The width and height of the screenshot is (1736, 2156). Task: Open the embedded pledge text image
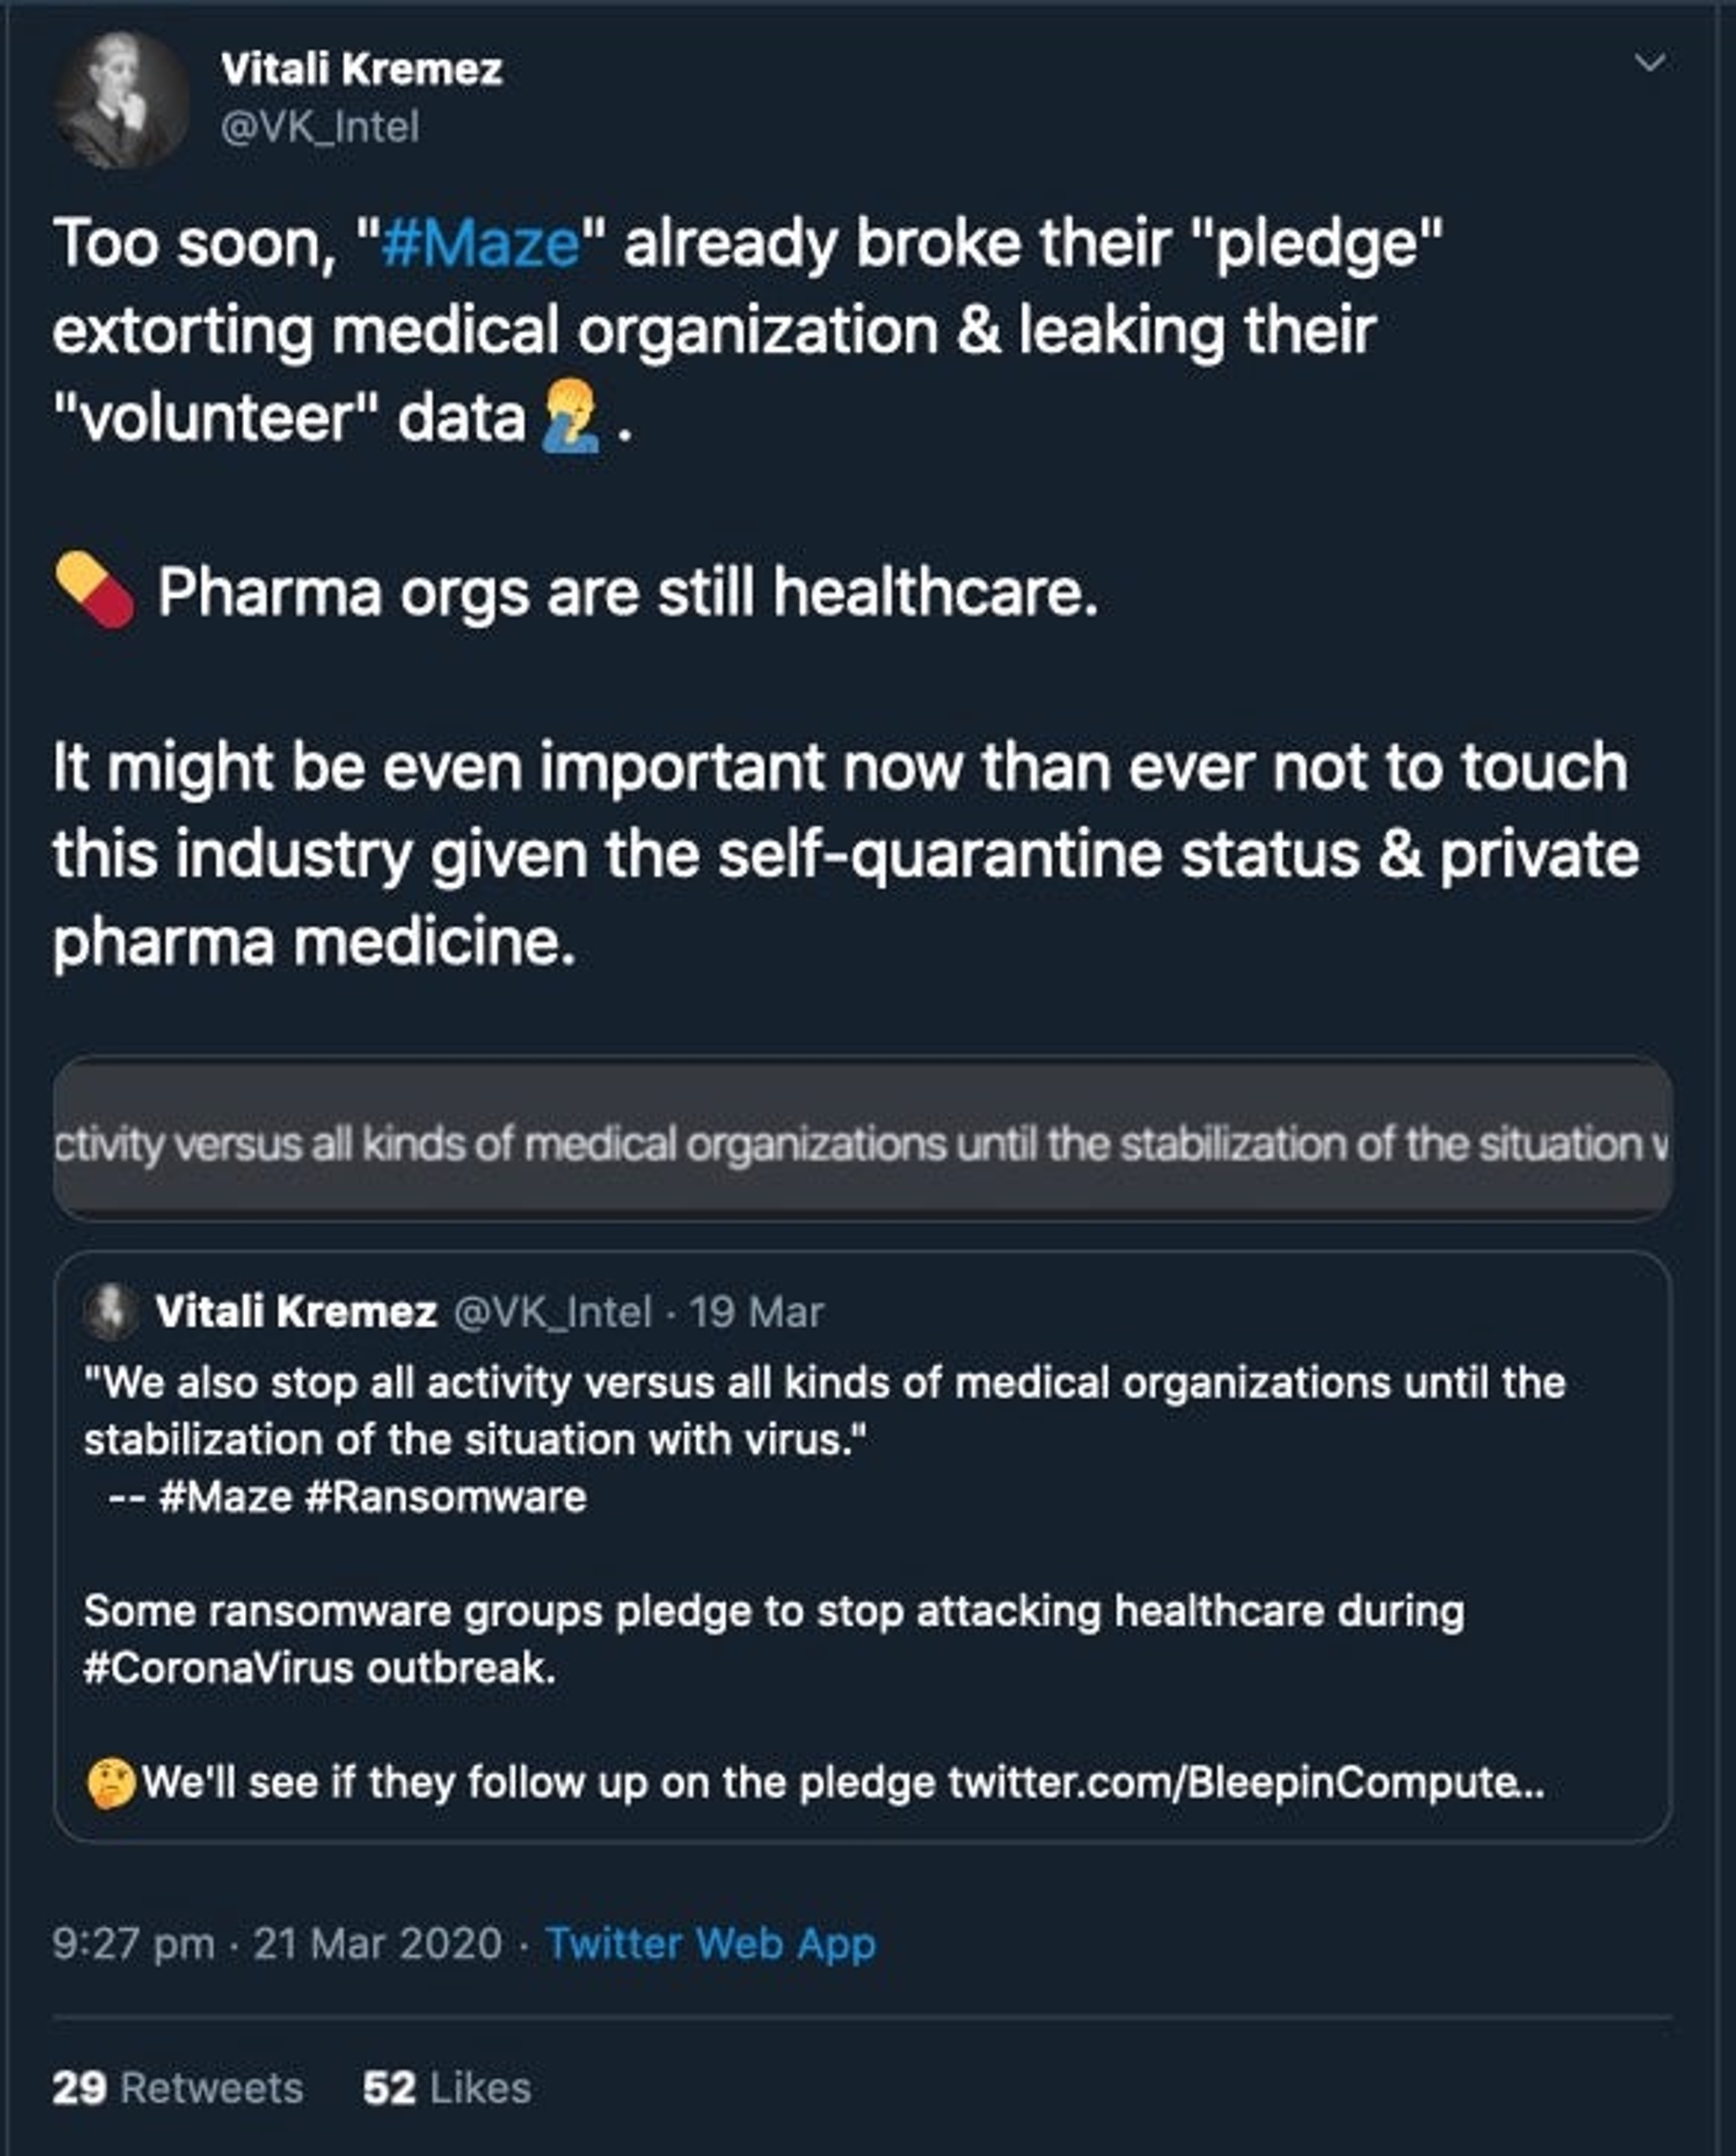[862, 1139]
